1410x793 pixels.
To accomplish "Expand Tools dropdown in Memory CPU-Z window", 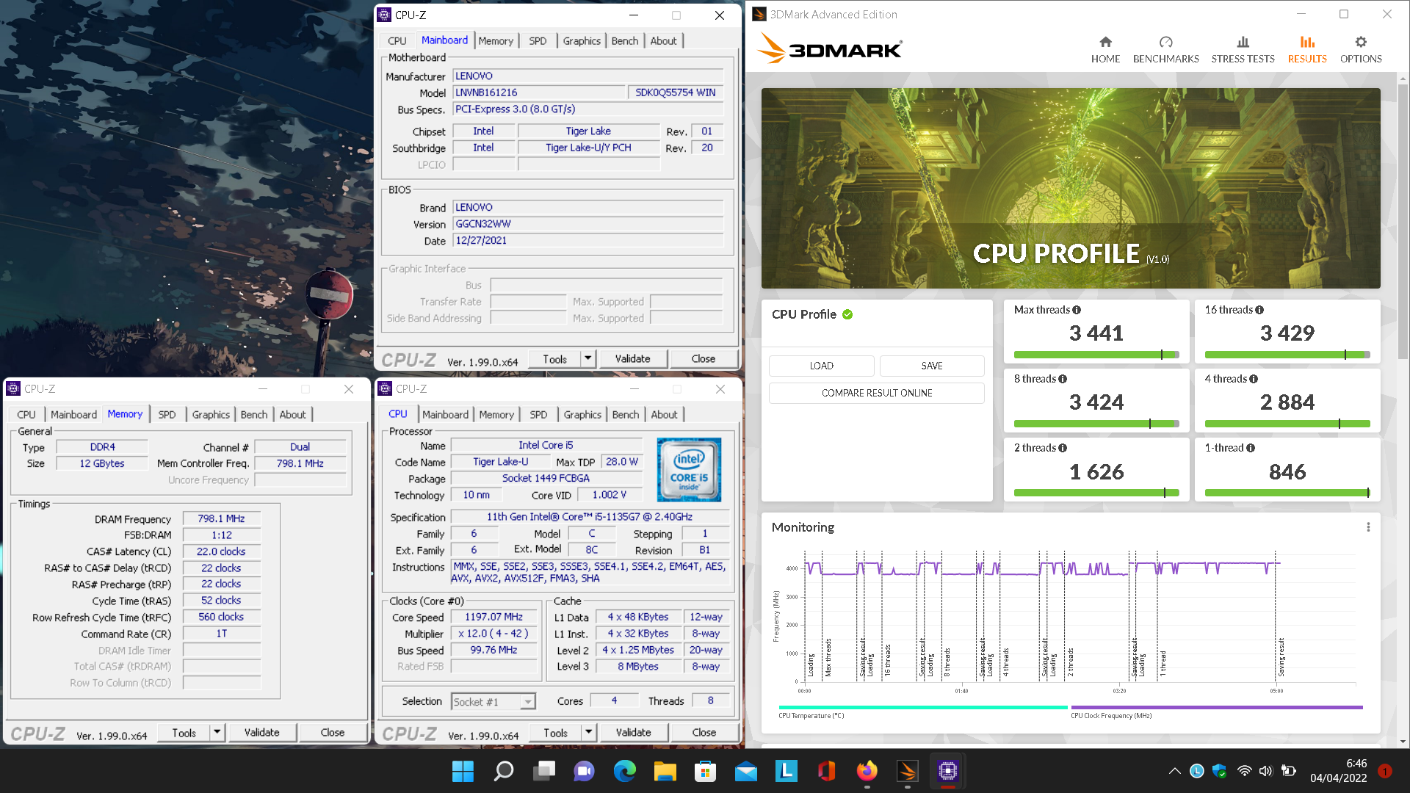I will [x=217, y=732].
